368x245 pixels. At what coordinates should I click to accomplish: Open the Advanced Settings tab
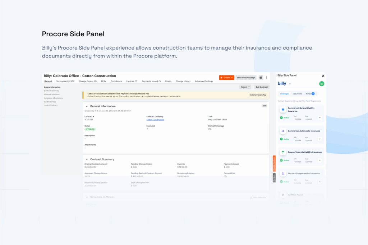pos(204,81)
